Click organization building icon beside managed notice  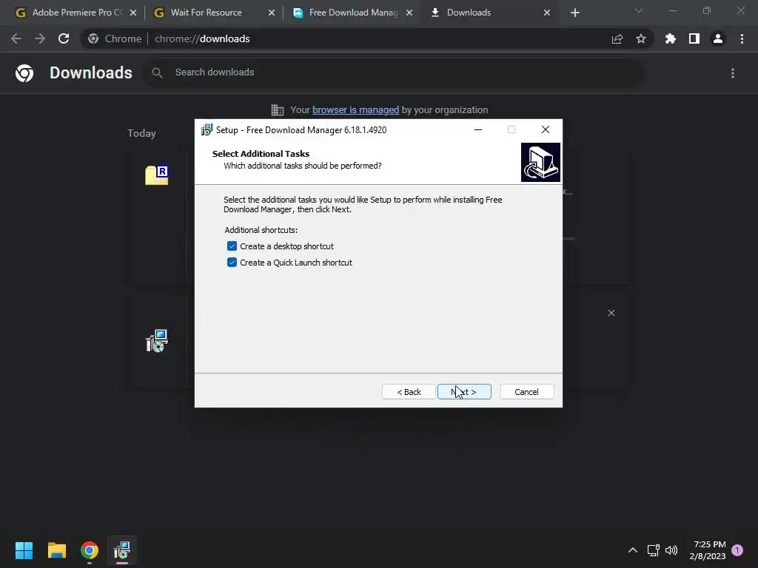coord(278,110)
